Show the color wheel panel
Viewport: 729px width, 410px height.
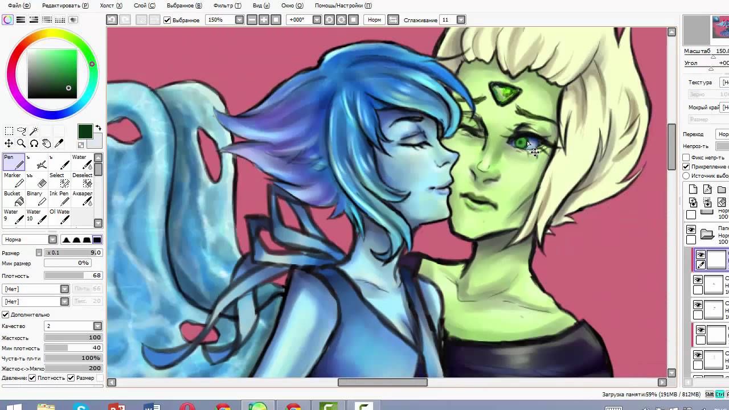click(x=7, y=20)
